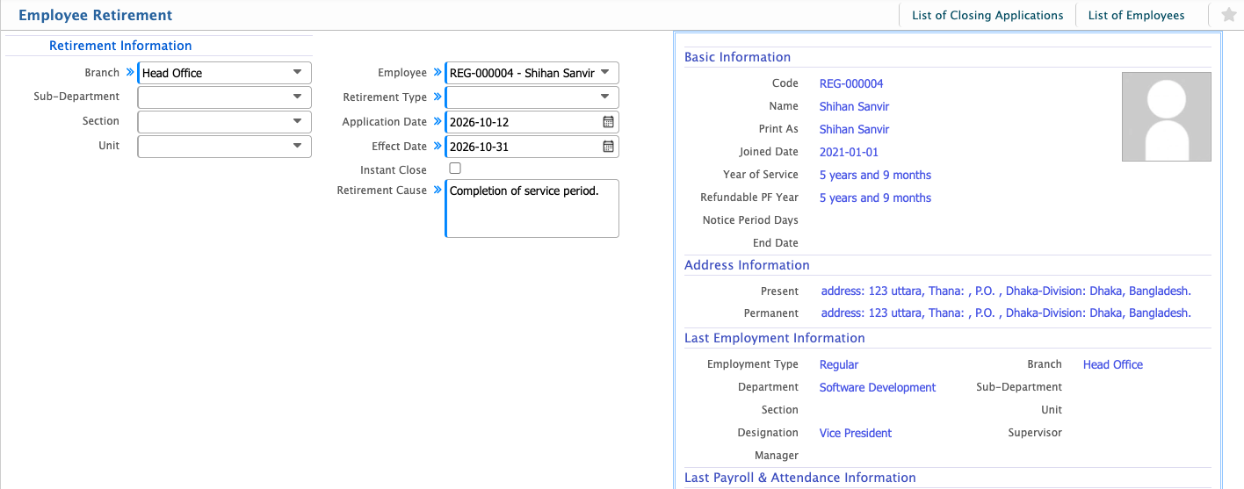Click the employee profile photo placeholder
The height and width of the screenshot is (489, 1244).
[x=1166, y=117]
